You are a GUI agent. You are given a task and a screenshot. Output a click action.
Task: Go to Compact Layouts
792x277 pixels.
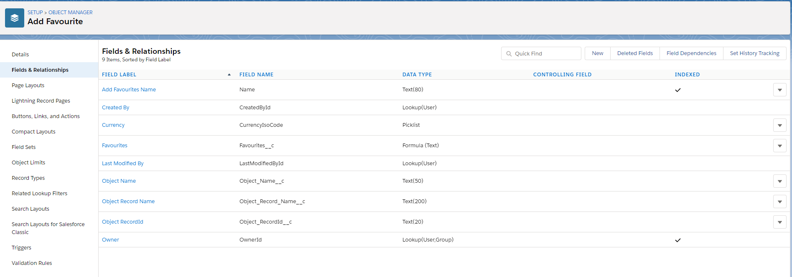tap(33, 132)
